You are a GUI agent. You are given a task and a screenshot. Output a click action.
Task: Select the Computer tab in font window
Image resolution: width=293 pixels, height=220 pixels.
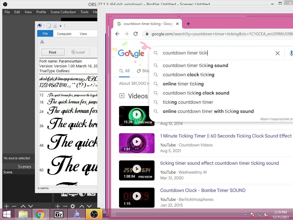[64, 34]
